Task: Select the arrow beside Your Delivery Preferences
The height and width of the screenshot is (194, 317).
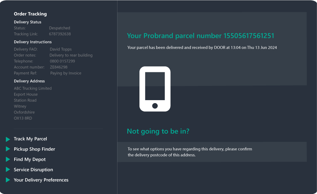Action: (x=7, y=180)
